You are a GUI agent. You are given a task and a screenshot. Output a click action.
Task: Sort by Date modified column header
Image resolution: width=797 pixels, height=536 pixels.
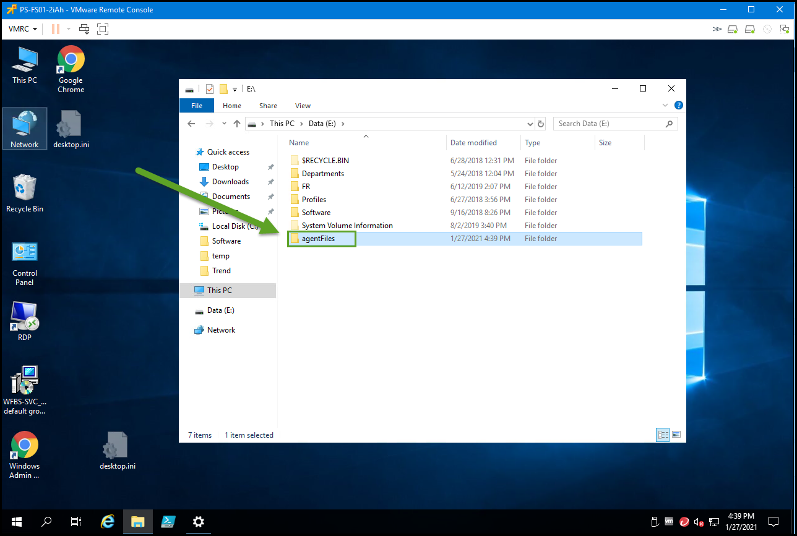coord(473,143)
